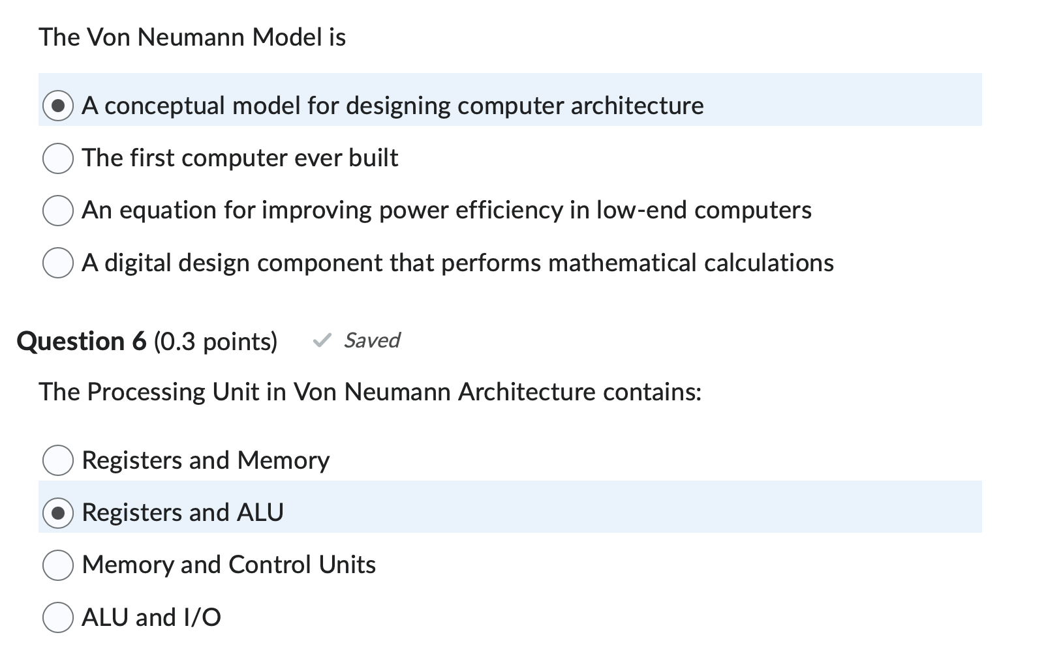Choose 'Memory and Control Units' option
1048x667 pixels.
coord(58,566)
